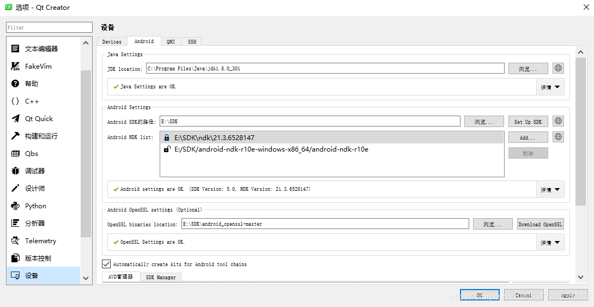Select the Python settings icon
Screen dimensions: 594x307
[15, 206]
